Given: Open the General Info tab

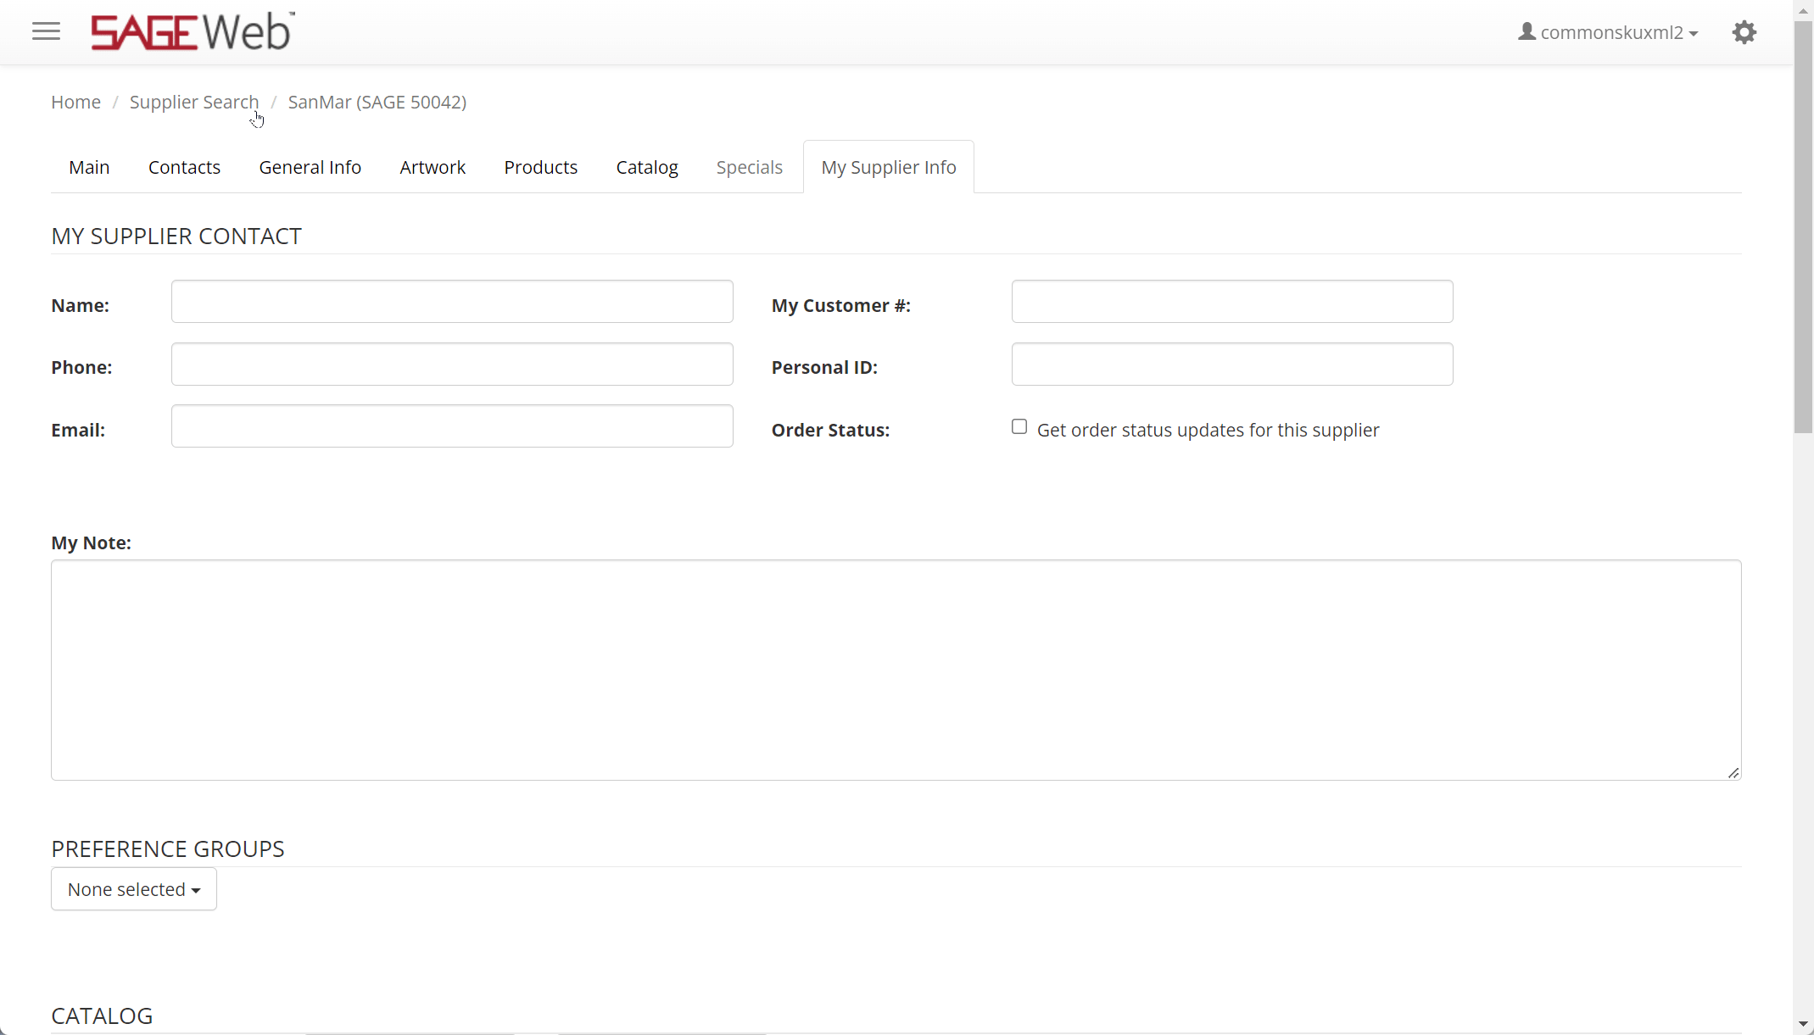Looking at the screenshot, I should click(x=310, y=167).
